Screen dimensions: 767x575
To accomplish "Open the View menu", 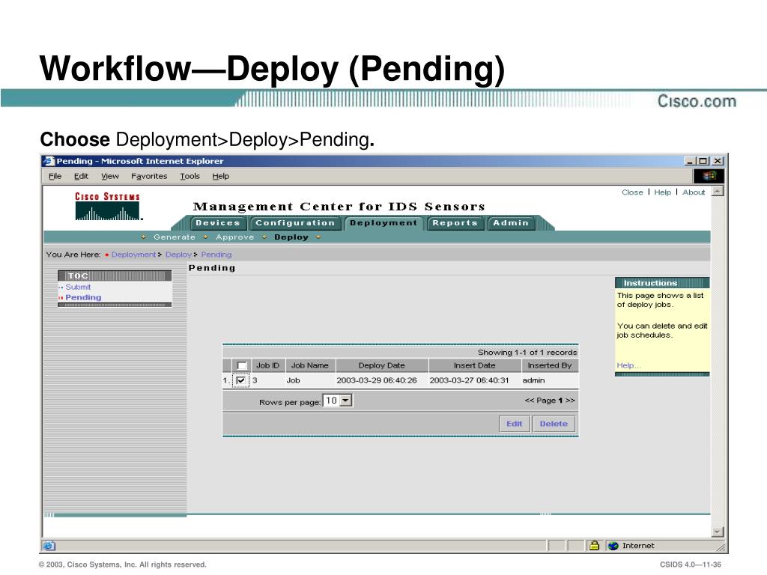I will click(x=110, y=176).
